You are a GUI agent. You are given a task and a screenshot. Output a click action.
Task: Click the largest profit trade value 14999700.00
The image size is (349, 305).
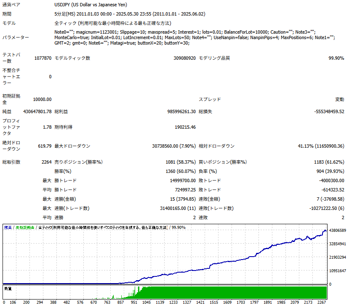tap(183, 180)
